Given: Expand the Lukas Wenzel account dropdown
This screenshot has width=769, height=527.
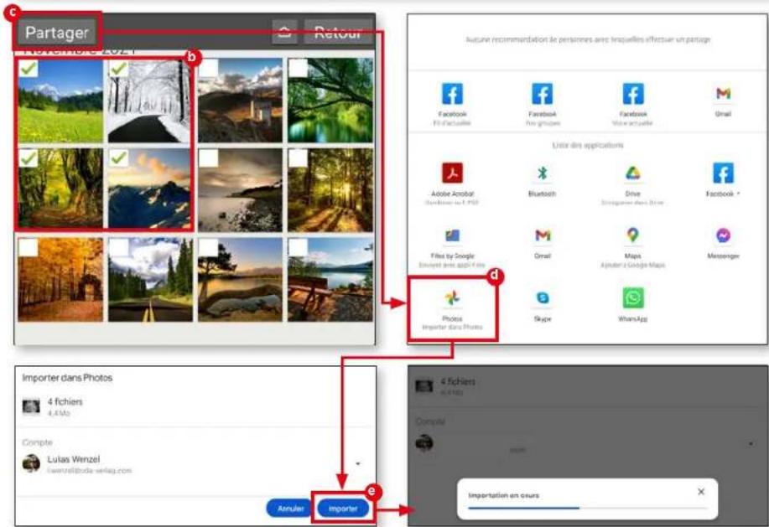Looking at the screenshot, I should click(x=358, y=463).
